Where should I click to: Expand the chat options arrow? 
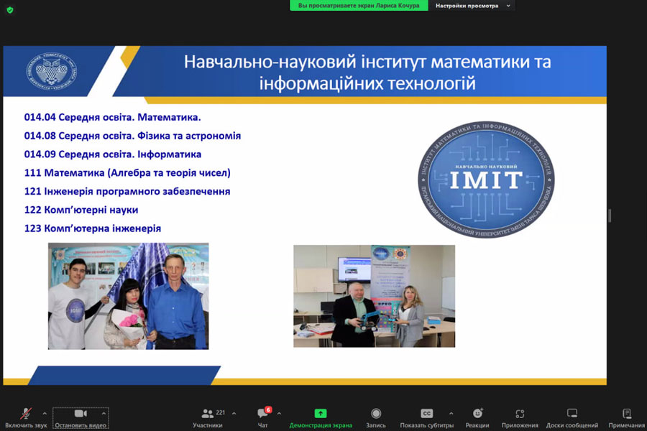click(x=279, y=413)
